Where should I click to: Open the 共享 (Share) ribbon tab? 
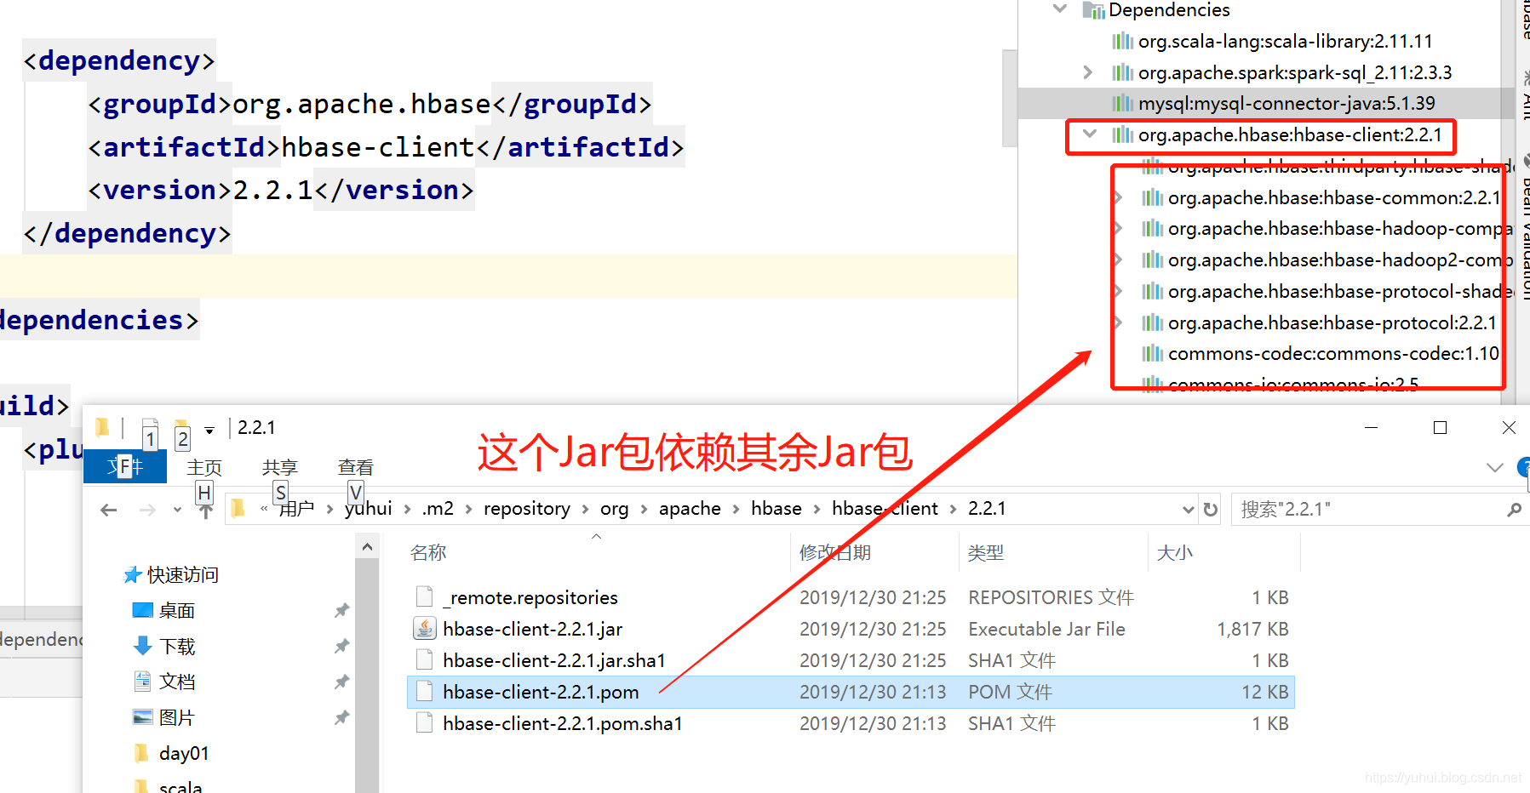click(280, 467)
